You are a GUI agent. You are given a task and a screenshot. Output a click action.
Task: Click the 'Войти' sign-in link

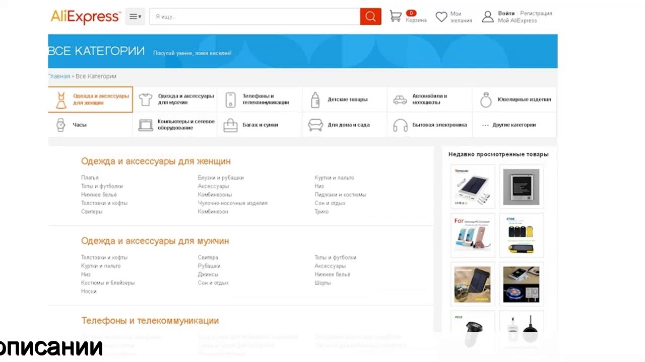click(506, 13)
